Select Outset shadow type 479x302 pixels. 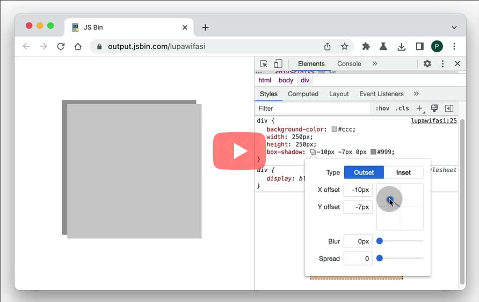(364, 172)
